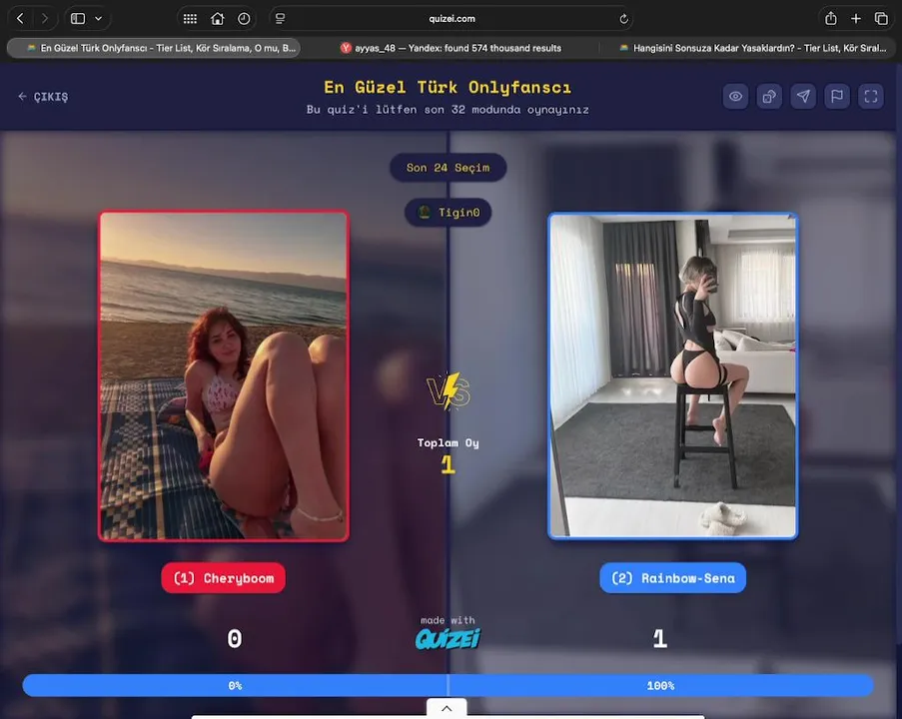902x719 pixels.
Task: Select the Cheryboom photo card
Action: point(223,376)
